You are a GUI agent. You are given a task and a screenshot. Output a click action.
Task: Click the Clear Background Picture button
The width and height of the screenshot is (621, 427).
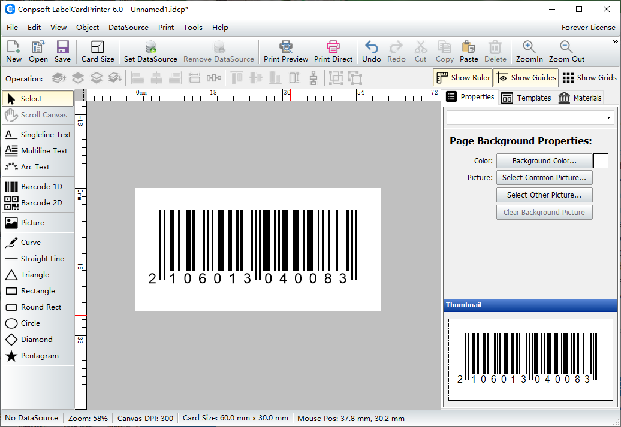(x=544, y=213)
